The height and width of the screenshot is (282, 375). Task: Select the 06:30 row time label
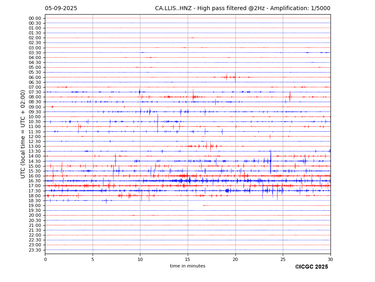(x=35, y=82)
